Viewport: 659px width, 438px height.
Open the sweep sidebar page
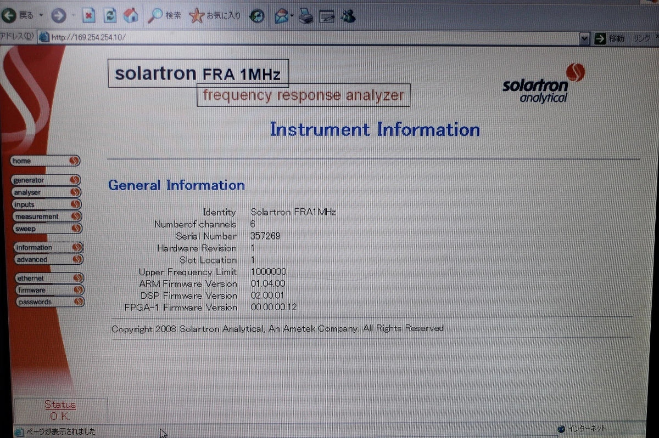point(48,229)
